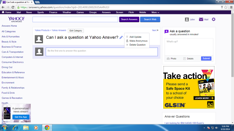Open Cars & Transportation category
The image size is (234, 131).
tap(13, 52)
